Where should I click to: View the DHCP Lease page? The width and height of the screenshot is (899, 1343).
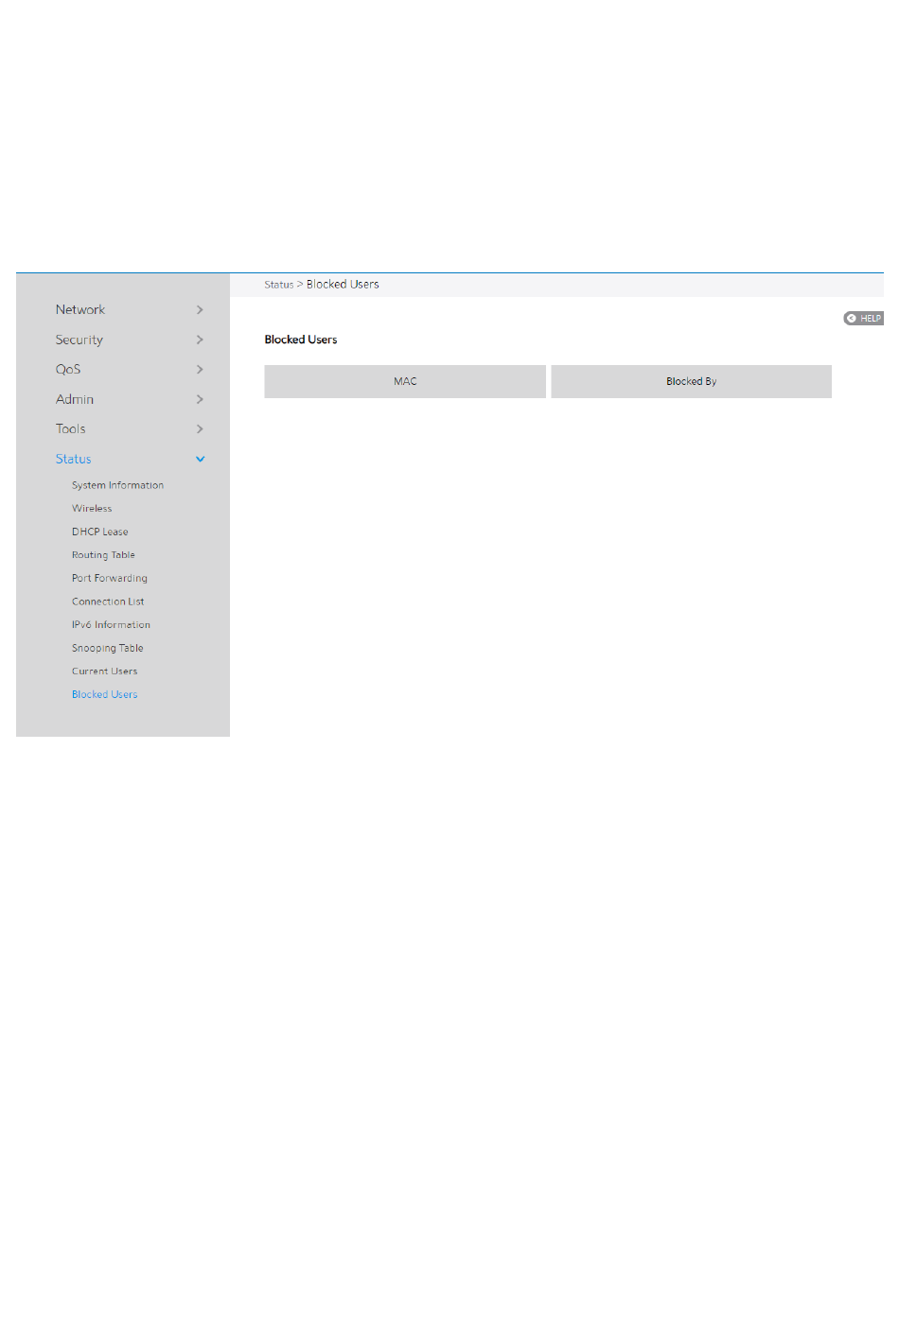(x=100, y=532)
